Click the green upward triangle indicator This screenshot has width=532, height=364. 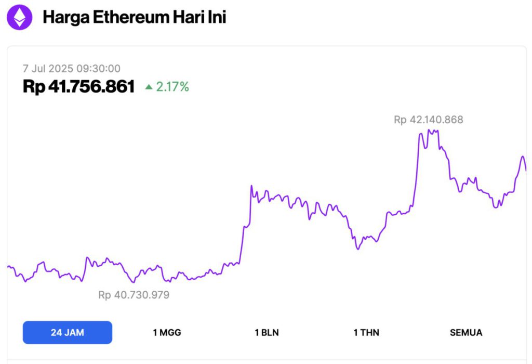149,87
